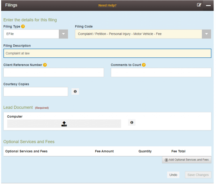The height and width of the screenshot is (185, 216).
Task: Select the EFile filing type combo box
Action: tap(31, 34)
